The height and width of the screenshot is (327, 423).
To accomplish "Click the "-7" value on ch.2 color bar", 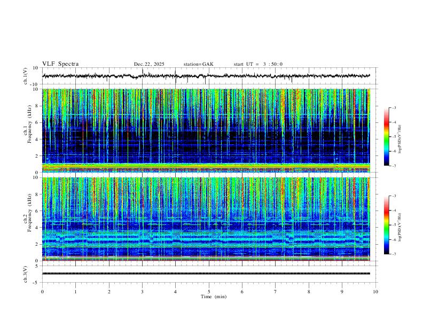I will point(394,254).
